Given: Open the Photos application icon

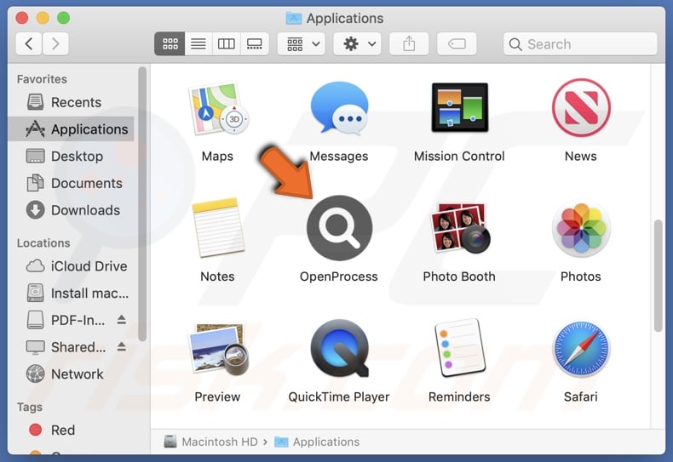Looking at the screenshot, I should tap(581, 227).
